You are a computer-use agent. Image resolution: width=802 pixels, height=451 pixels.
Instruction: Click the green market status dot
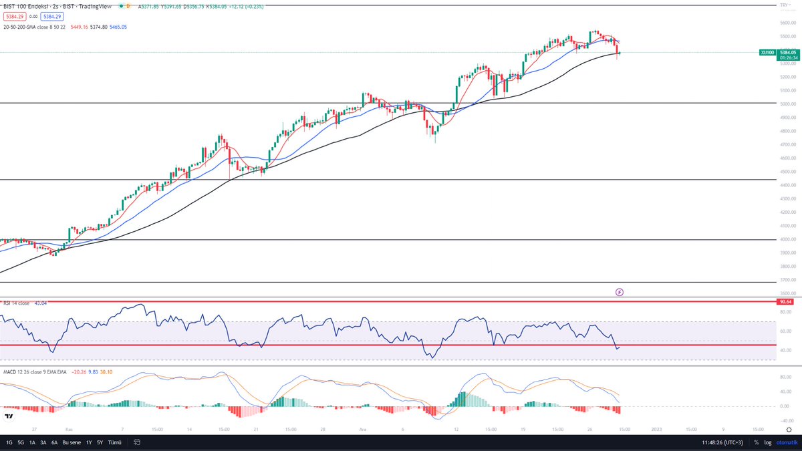pyautogui.click(x=121, y=5)
